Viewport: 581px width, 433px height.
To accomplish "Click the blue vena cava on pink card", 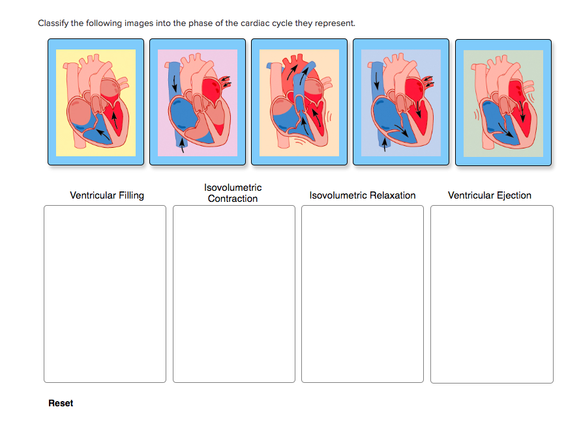I will click(x=175, y=107).
